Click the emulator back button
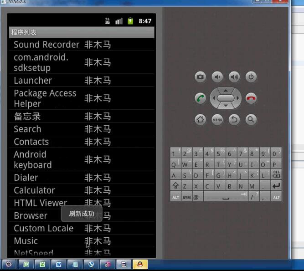 pos(234,119)
